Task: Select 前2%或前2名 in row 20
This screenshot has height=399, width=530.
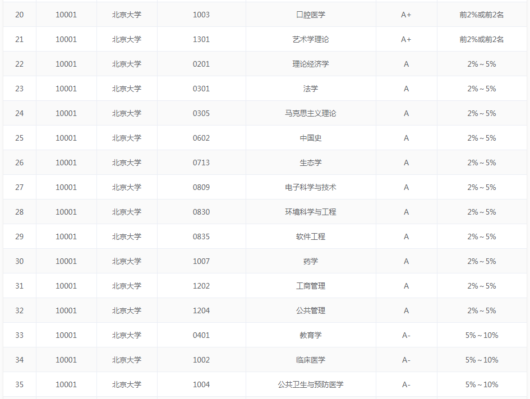Action: [x=482, y=15]
